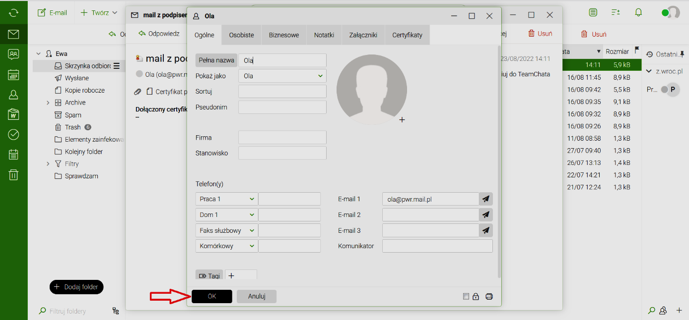Open the Calendar icon in left sidebar
The height and width of the screenshot is (320, 689).
(14, 75)
